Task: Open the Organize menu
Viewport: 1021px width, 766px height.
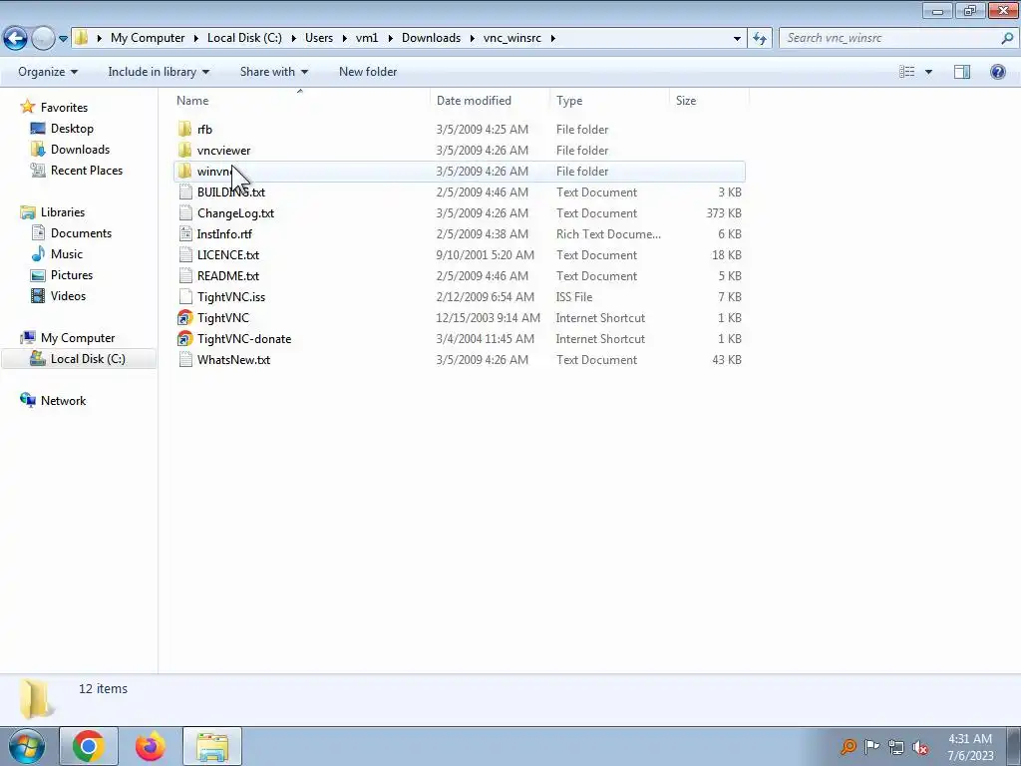Action: point(48,72)
